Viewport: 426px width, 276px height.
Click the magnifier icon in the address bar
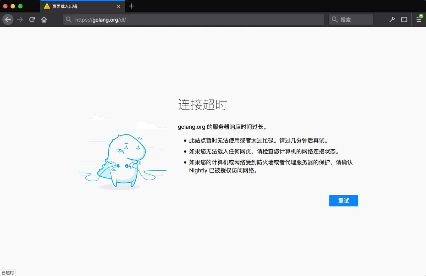pos(69,20)
